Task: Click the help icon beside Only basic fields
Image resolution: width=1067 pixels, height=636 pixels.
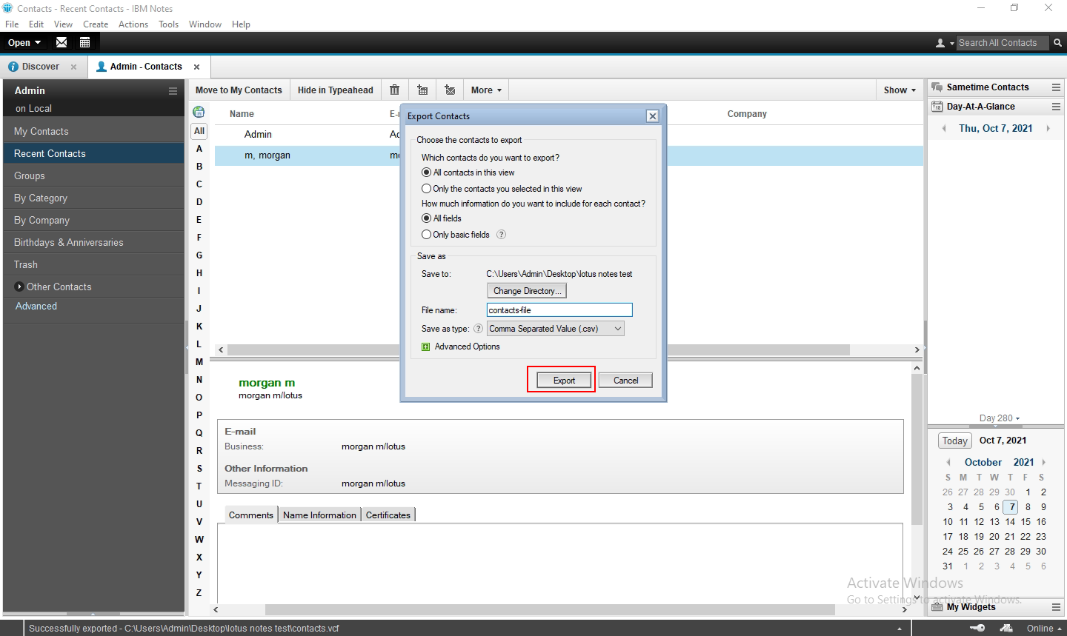Action: pyautogui.click(x=501, y=235)
